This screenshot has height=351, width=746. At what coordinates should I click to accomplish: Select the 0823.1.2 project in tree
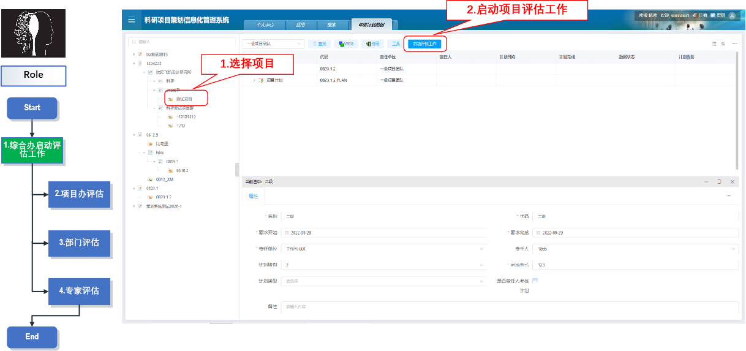(163, 197)
